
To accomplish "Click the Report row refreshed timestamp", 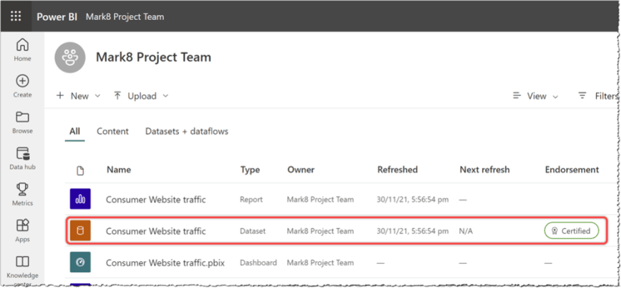I will tap(413, 200).
